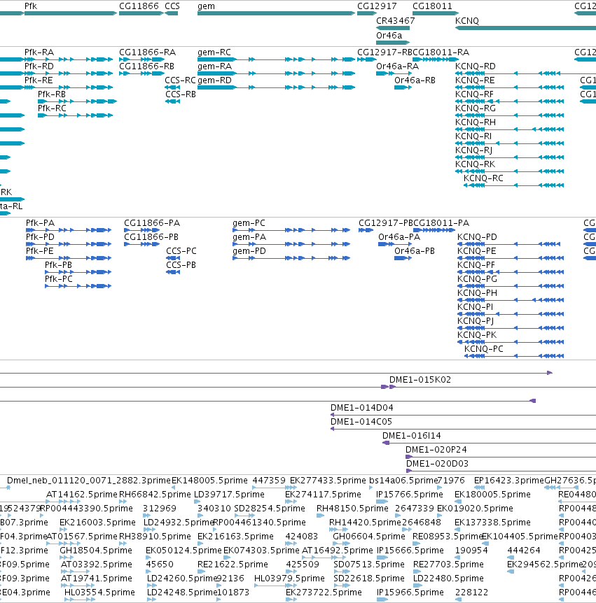Select transcript CG11866-RA
The width and height of the screenshot is (596, 603).
141,59
